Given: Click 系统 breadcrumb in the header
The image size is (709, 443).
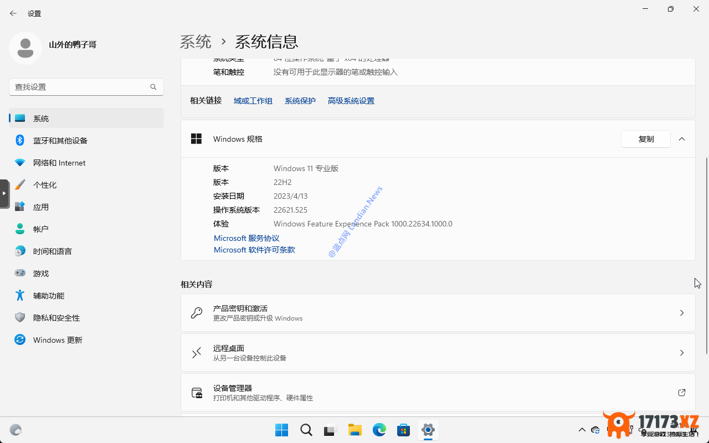Looking at the screenshot, I should coord(196,42).
